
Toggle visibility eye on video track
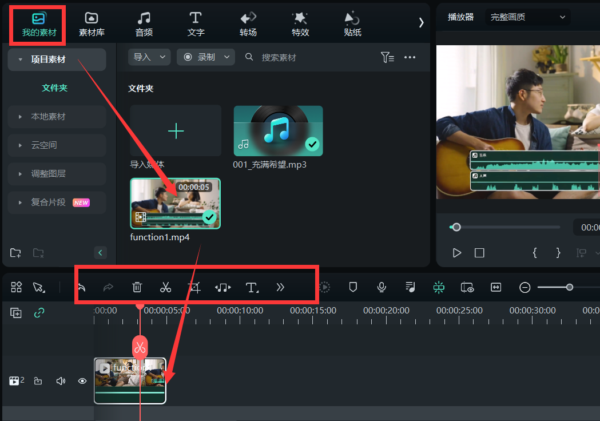click(x=82, y=381)
